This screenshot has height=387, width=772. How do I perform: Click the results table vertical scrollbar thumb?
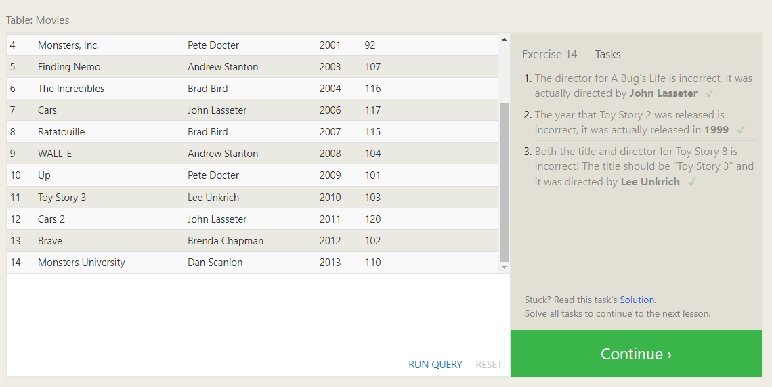point(503,181)
